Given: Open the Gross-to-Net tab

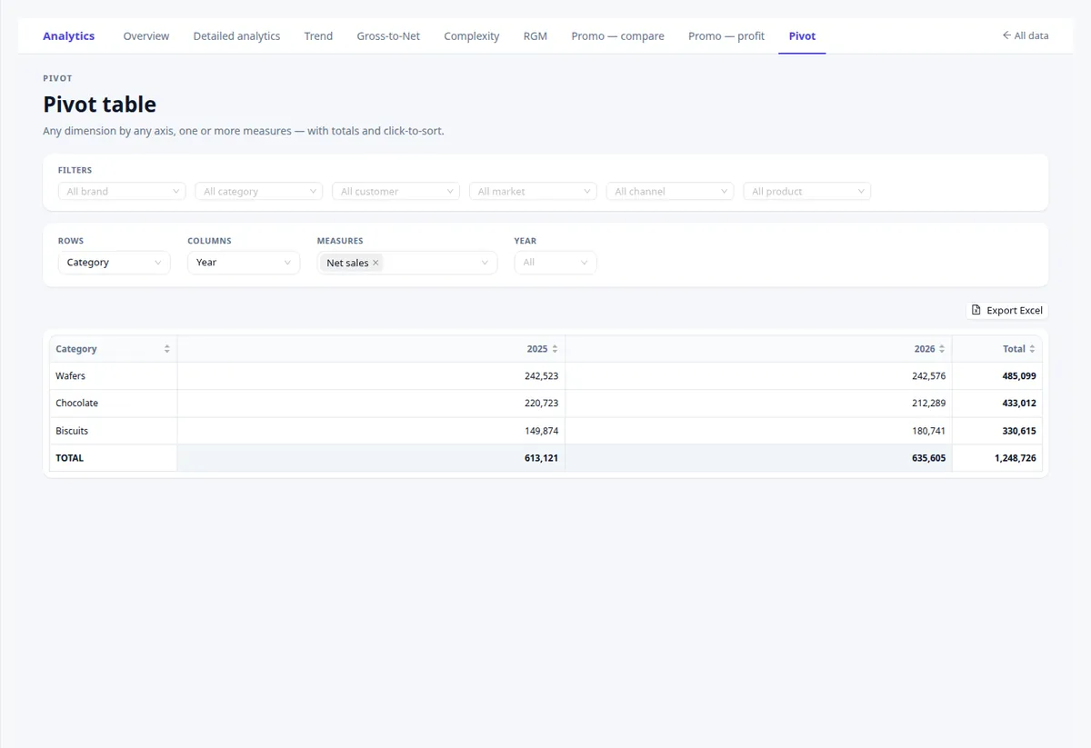Looking at the screenshot, I should [x=388, y=36].
